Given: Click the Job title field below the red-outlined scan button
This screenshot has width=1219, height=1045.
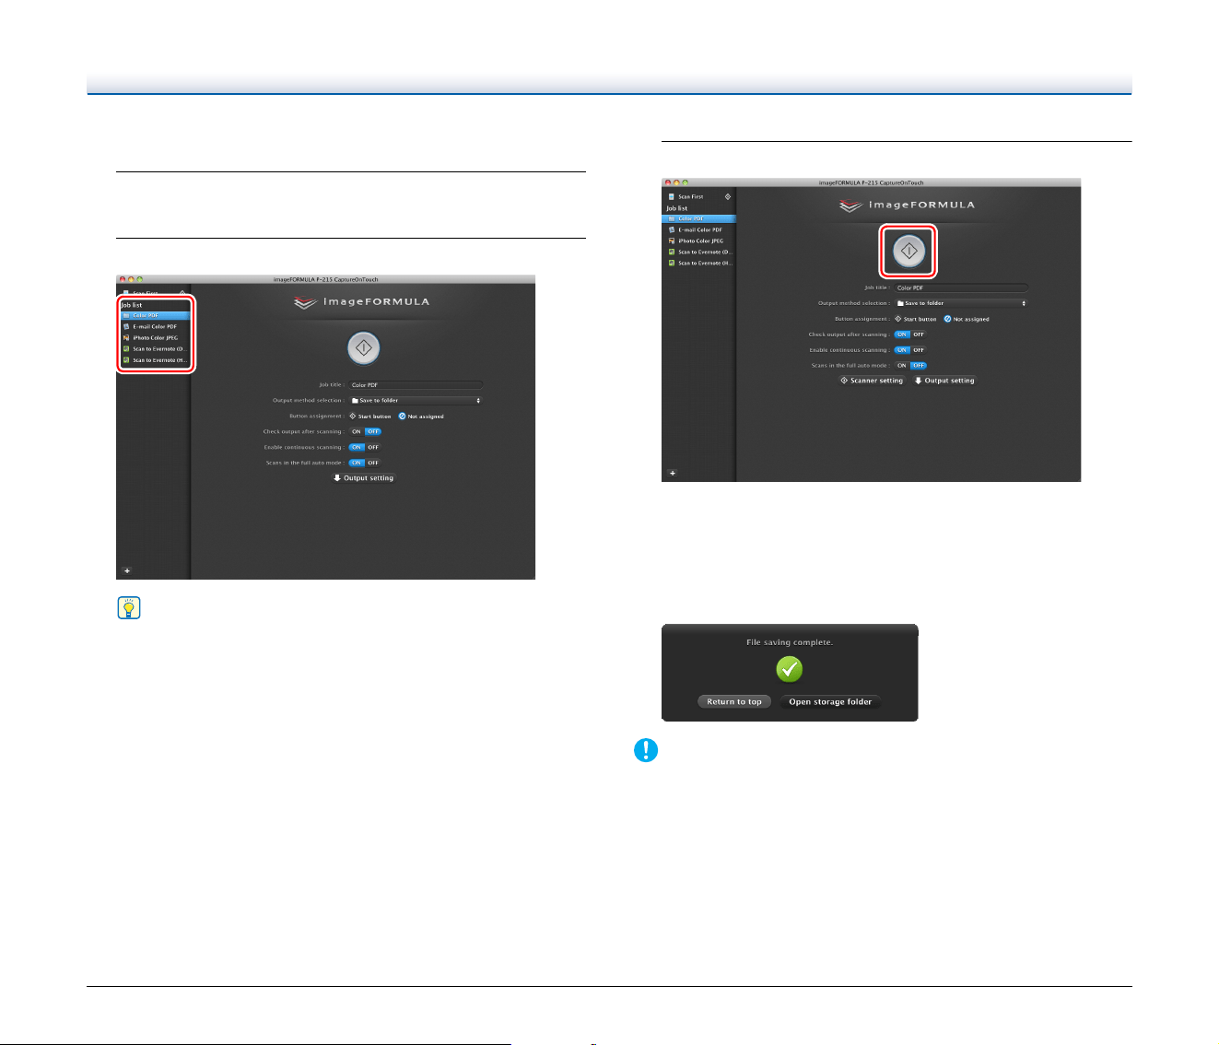Looking at the screenshot, I should coord(961,288).
